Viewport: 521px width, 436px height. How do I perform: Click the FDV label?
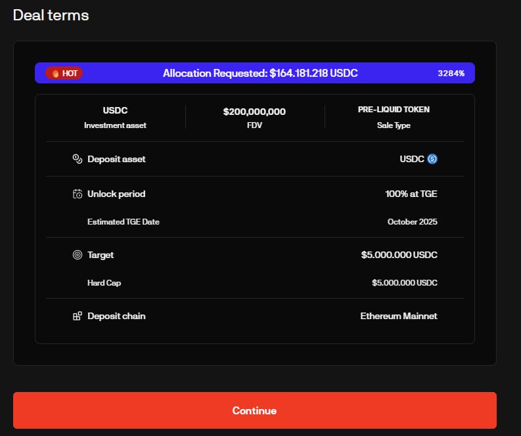point(254,125)
